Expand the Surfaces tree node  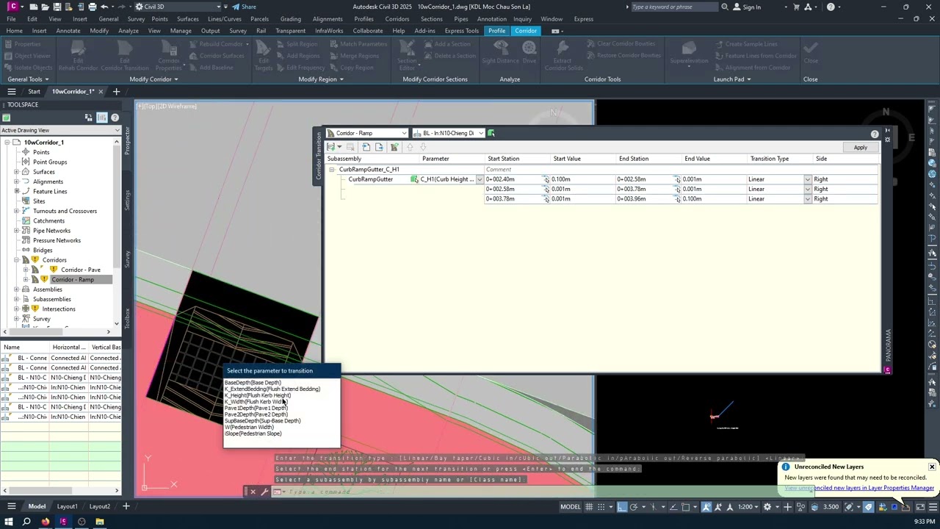click(x=16, y=172)
